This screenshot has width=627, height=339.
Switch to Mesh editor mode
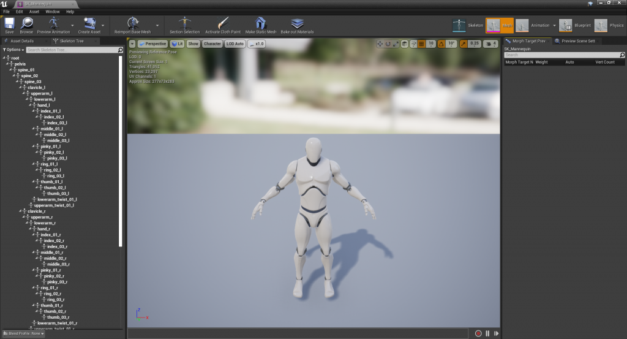(x=500, y=25)
